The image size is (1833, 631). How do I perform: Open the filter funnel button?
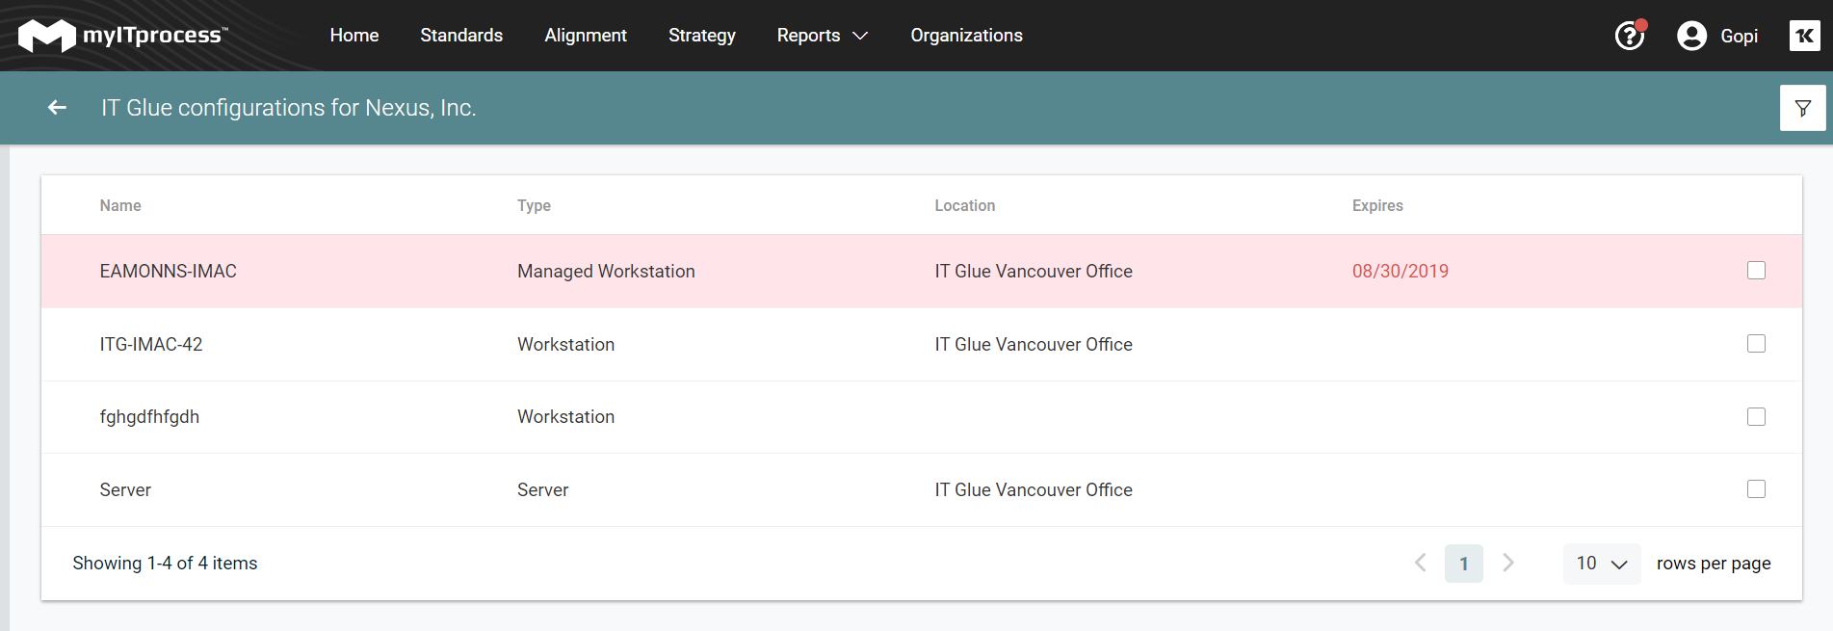coord(1802,108)
